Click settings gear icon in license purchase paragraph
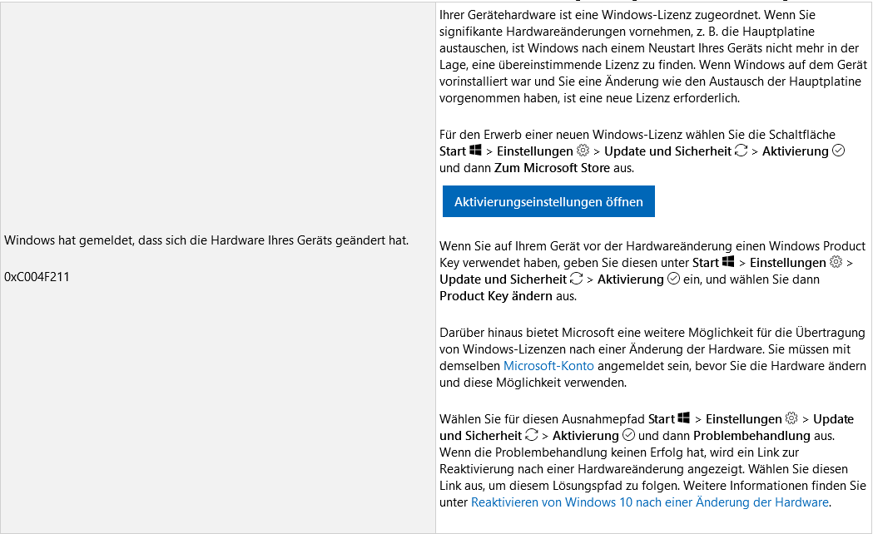 pyautogui.click(x=583, y=151)
